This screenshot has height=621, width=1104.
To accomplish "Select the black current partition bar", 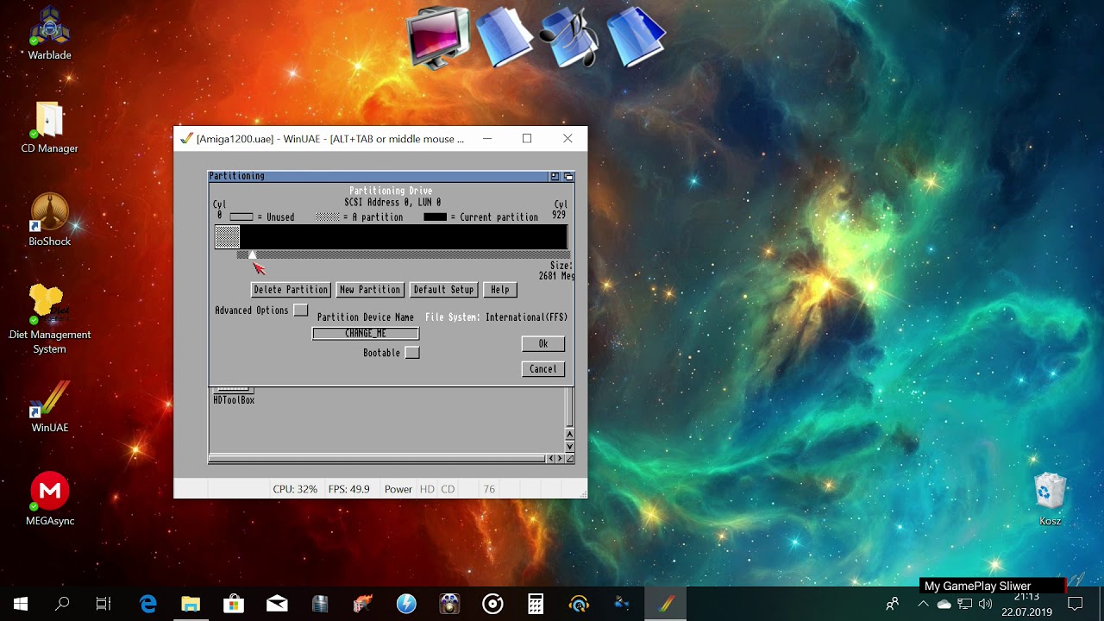I will click(x=404, y=237).
